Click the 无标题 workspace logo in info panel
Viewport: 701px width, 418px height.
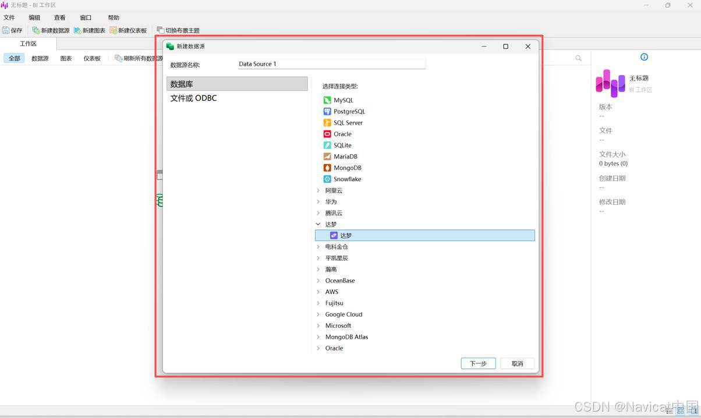tap(610, 83)
